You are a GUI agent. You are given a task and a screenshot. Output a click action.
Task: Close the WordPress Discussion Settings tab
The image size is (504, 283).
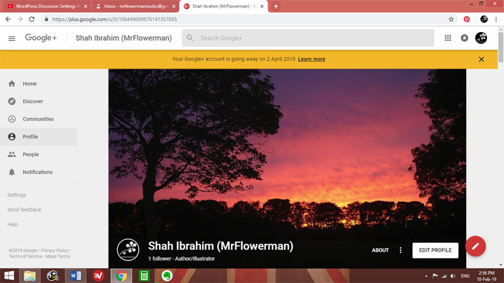pos(86,6)
